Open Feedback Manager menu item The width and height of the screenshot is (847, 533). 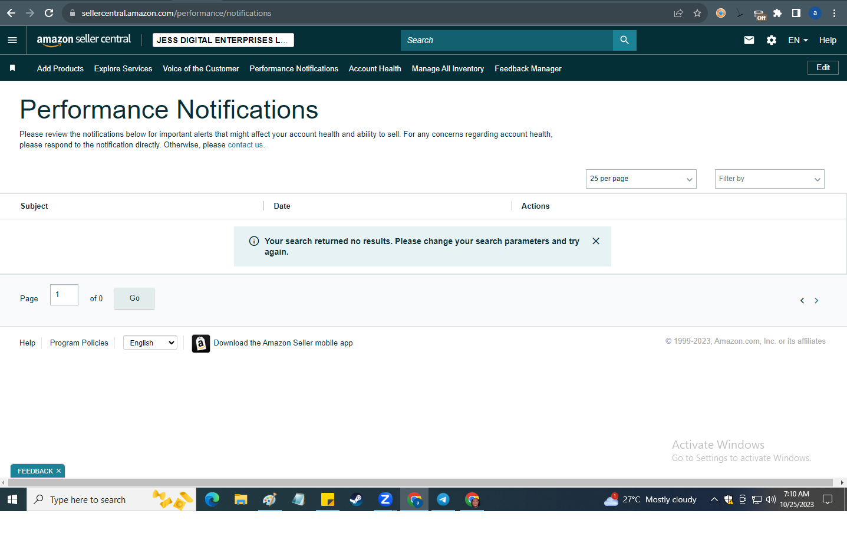pyautogui.click(x=528, y=68)
